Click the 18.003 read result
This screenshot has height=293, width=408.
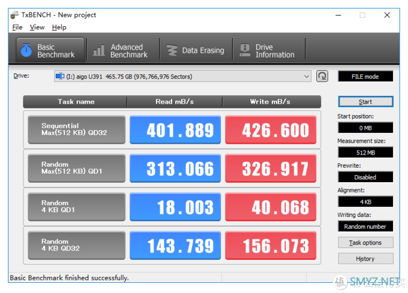pos(175,207)
